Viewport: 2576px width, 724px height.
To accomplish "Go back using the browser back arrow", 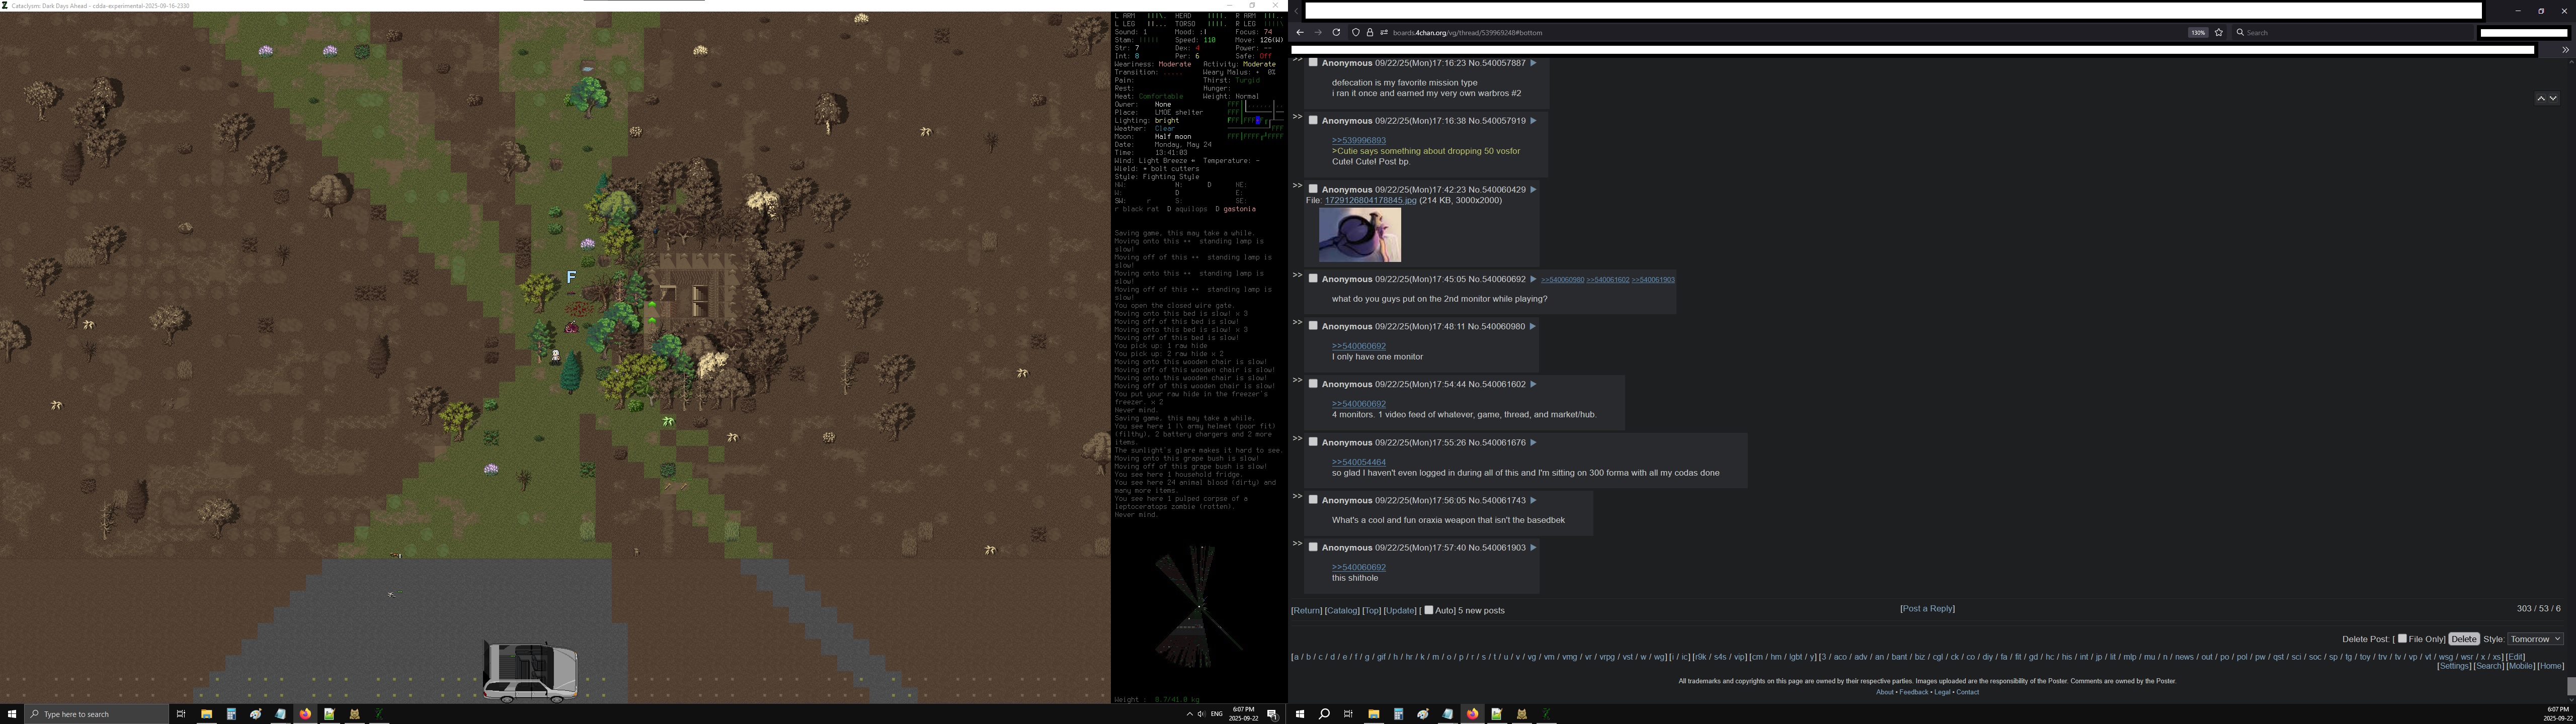I will pos(1300,32).
